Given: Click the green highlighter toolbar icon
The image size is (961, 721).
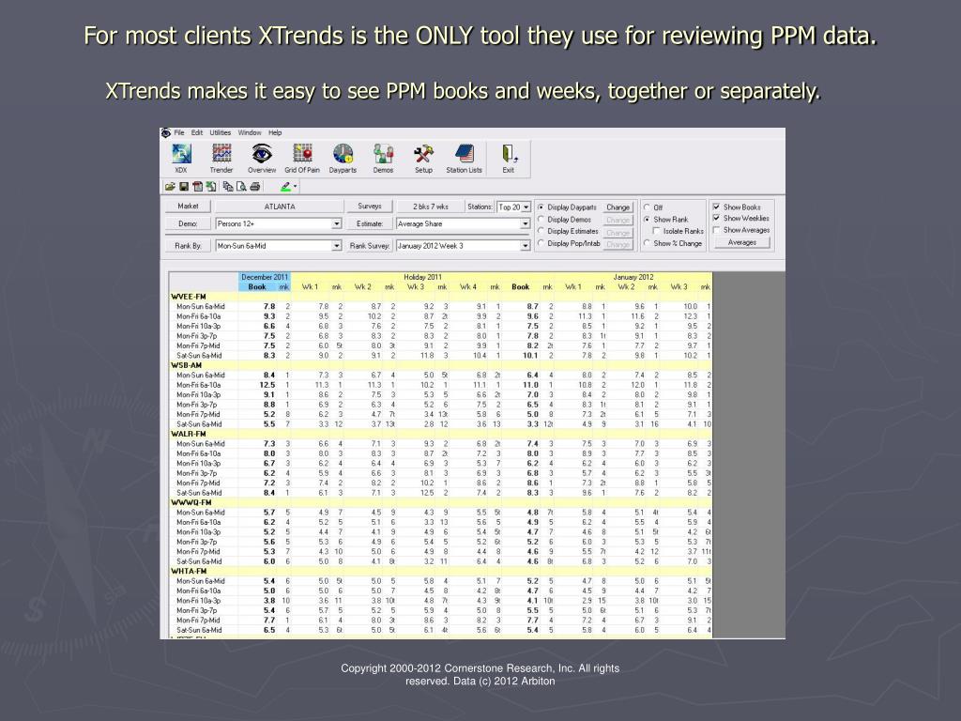Looking at the screenshot, I should click(x=285, y=187).
